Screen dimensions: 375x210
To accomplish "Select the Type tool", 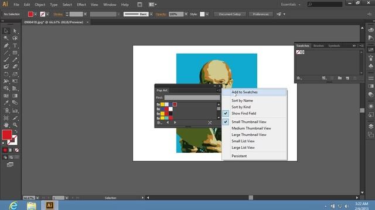I will (15, 45).
